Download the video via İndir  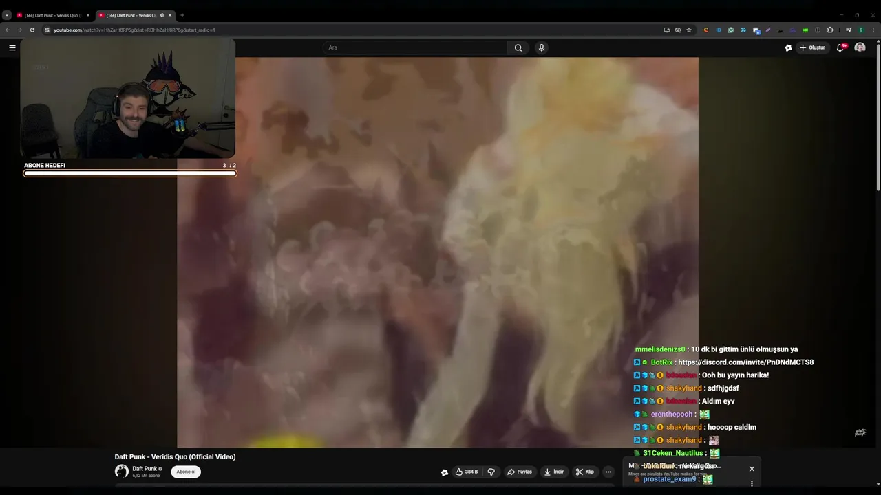[554, 472]
